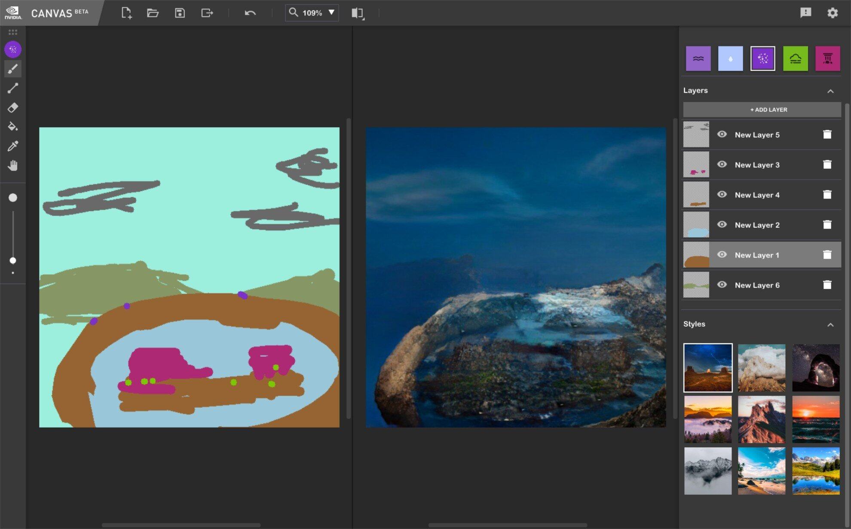Screen dimensions: 851x529
Task: Pick the dark purple flowers material swatch
Action: pyautogui.click(x=763, y=58)
